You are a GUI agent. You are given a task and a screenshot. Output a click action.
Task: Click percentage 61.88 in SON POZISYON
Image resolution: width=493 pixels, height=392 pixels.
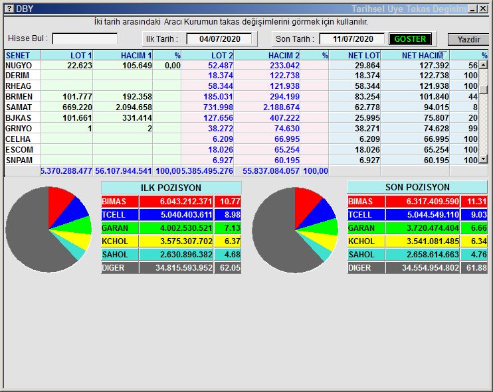pos(476,268)
